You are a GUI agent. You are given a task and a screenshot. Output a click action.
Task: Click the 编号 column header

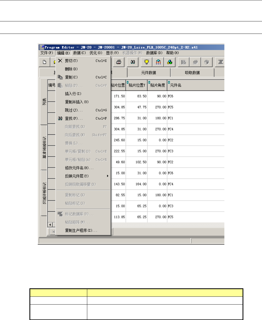coord(52,85)
